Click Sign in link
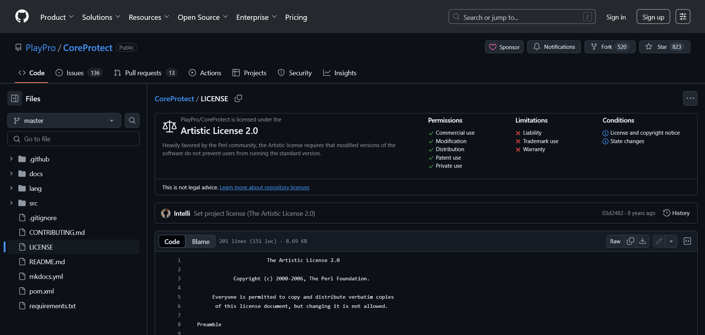This screenshot has height=335, width=705. [x=616, y=17]
